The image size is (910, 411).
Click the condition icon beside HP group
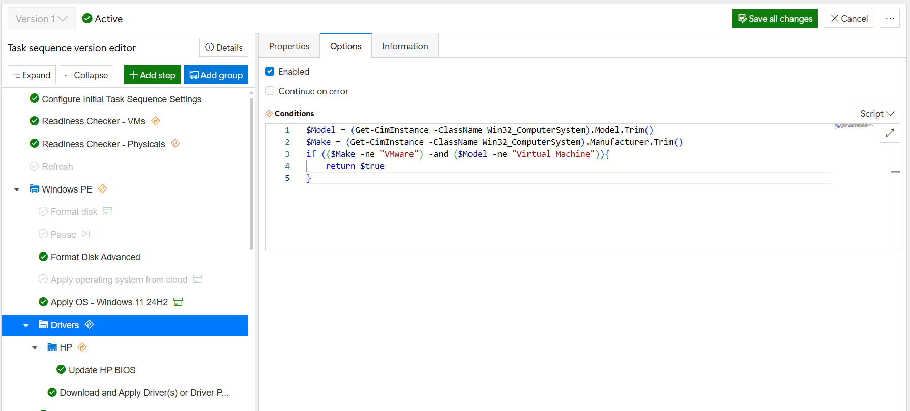82,347
